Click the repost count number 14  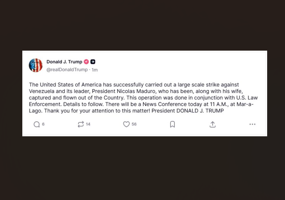pyautogui.click(x=88, y=124)
